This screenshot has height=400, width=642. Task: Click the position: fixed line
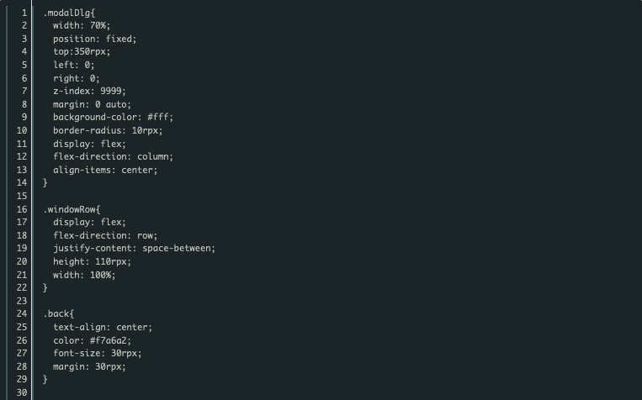(x=94, y=39)
